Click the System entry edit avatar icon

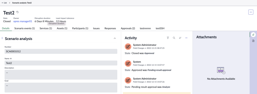[x=128, y=63]
